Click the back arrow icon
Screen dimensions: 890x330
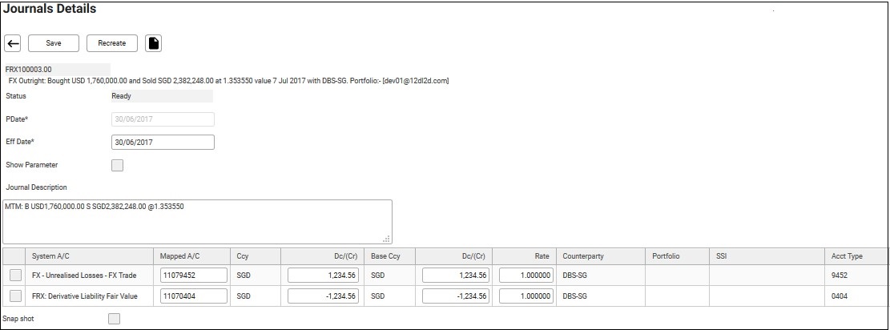(x=13, y=44)
